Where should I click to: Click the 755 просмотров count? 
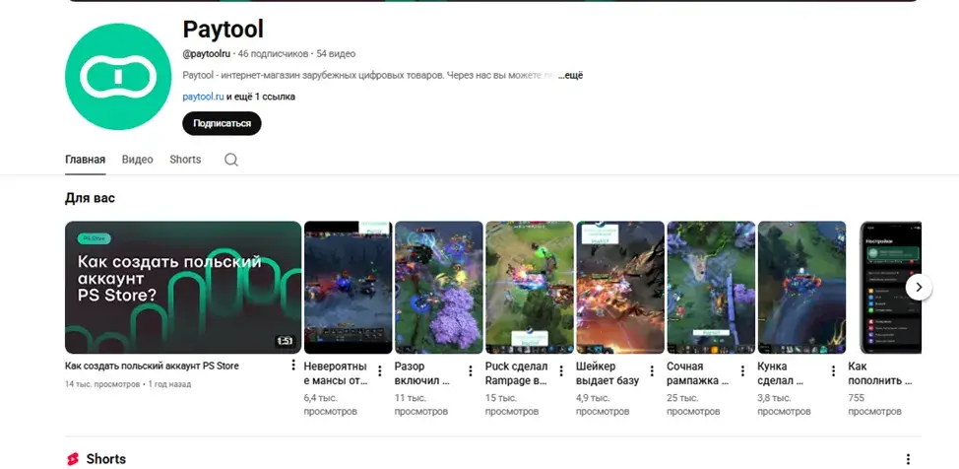pyautogui.click(x=874, y=405)
